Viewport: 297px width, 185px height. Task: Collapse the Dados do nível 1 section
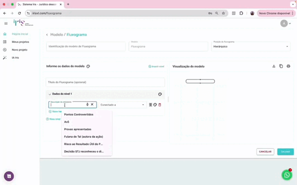(49, 94)
